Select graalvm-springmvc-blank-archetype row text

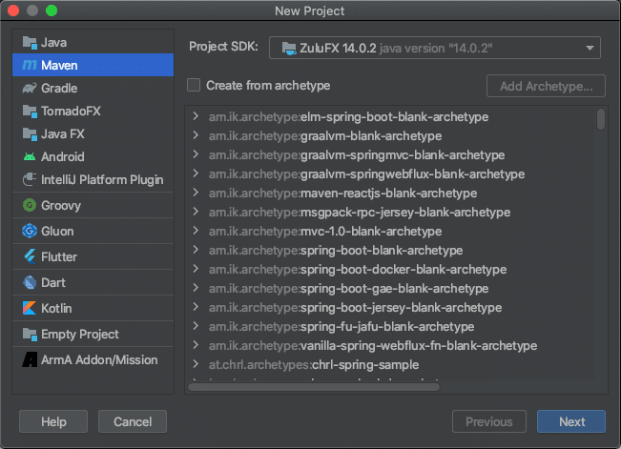click(357, 154)
